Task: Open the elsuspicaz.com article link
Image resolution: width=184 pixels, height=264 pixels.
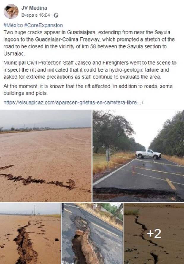Action: coord(73,102)
